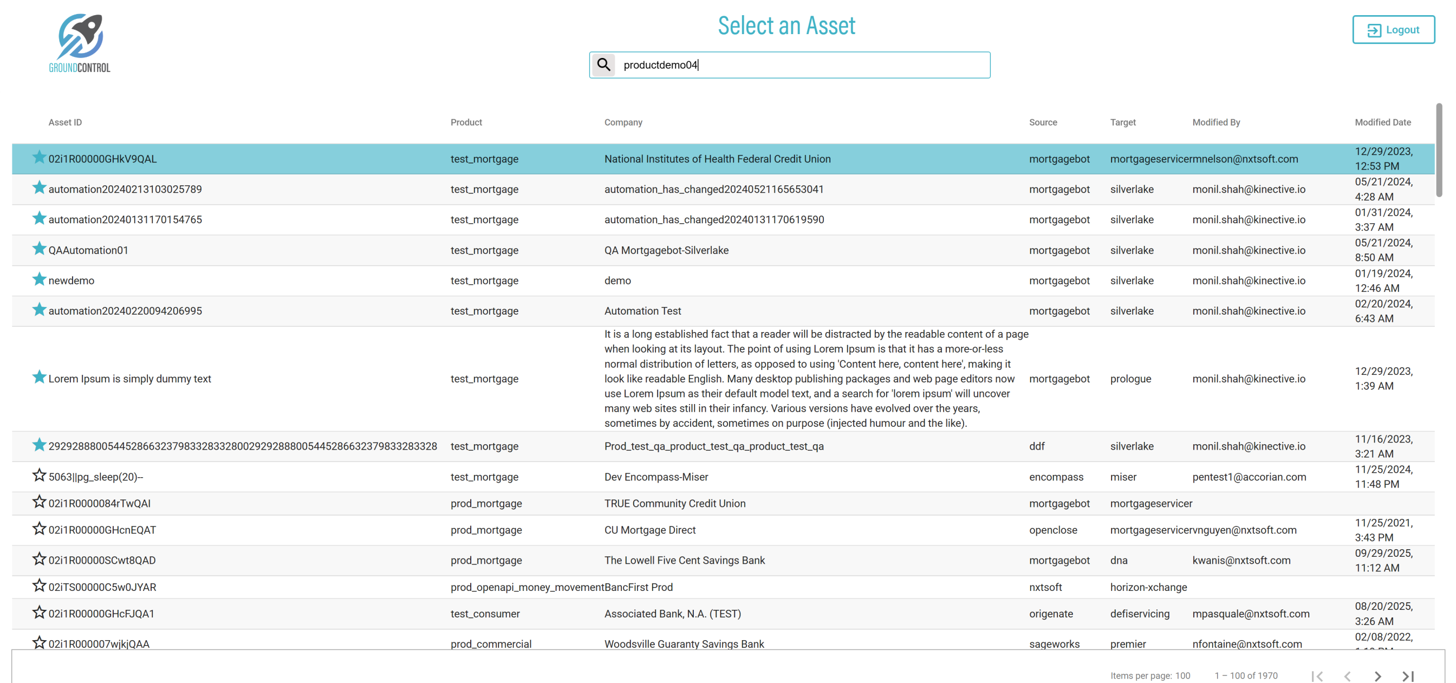Click the vertical scrollbar thumb

click(x=1439, y=150)
